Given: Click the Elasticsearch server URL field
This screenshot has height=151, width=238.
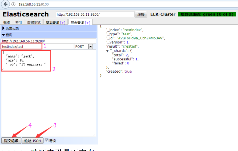Looking at the screenshot, I should (x=95, y=14).
